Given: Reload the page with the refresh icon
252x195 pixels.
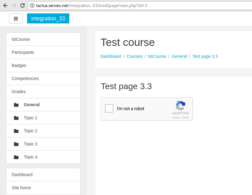Looking at the screenshot, I should (x=22, y=5).
